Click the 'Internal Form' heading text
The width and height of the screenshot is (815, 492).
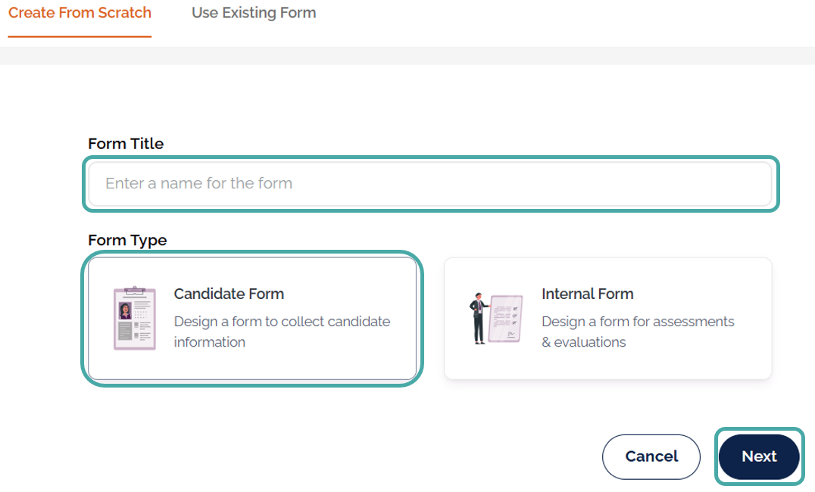point(587,294)
